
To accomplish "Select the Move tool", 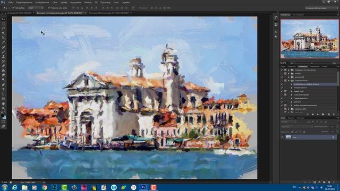I will (x=3, y=19).
